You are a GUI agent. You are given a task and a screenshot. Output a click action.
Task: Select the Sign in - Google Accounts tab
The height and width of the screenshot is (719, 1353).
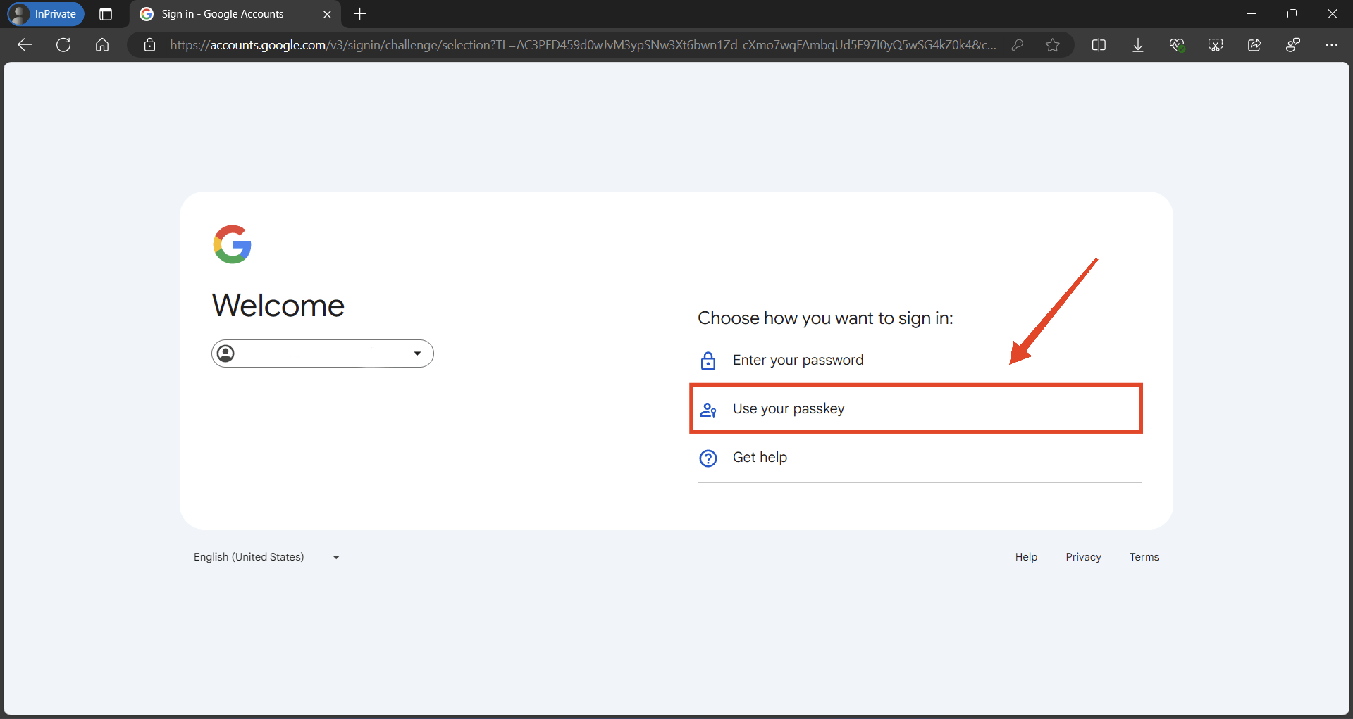[x=235, y=14]
